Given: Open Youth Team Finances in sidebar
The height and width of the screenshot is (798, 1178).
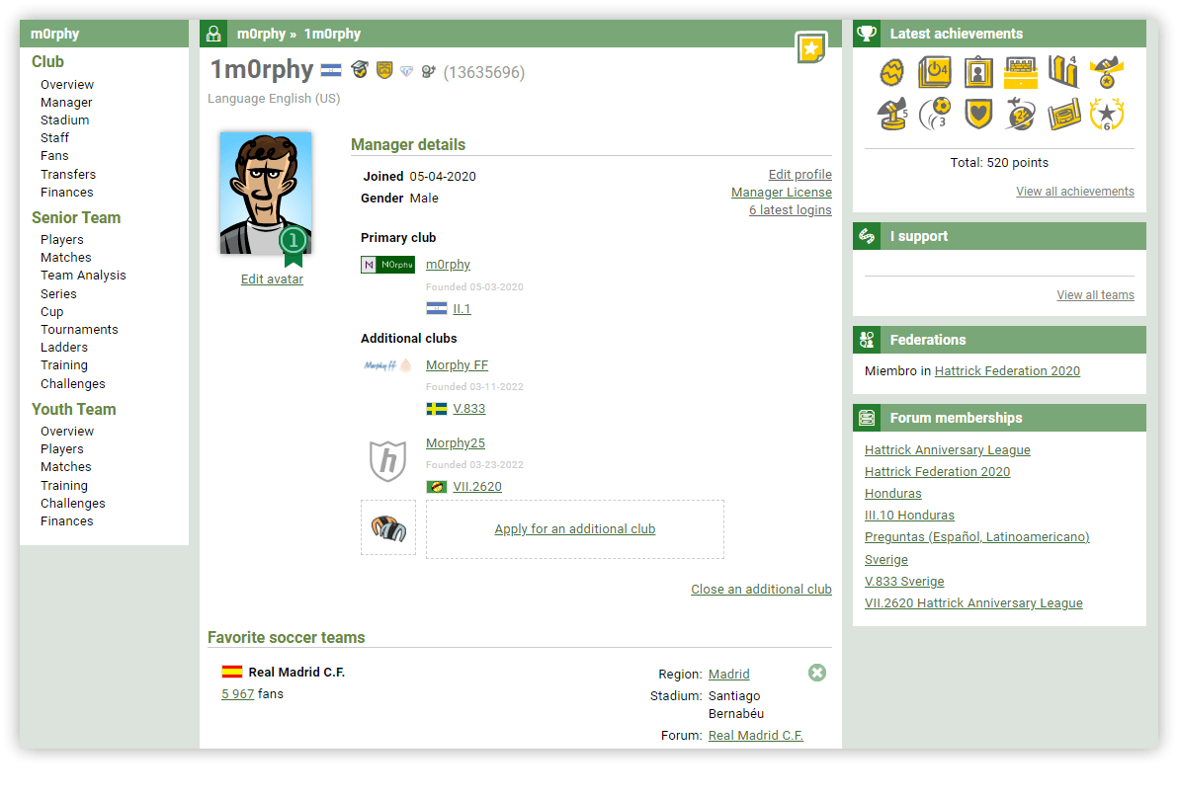Looking at the screenshot, I should tap(67, 521).
